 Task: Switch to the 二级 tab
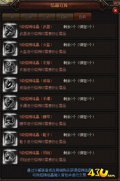point(29,17)
